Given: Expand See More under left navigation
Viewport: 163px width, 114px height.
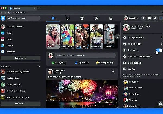Looking at the screenshot, I should [x=20, y=58].
